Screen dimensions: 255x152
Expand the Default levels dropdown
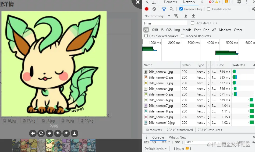155,149
